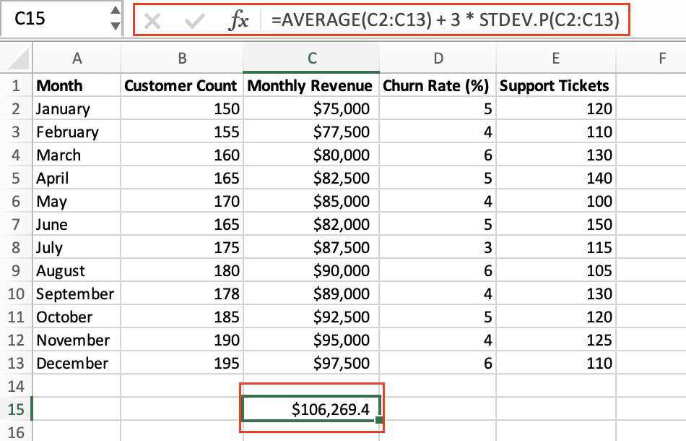Select August's support tickets 105
Screen dimensions: 686x441
(555, 270)
